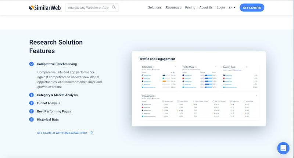Click the Analyse any Website or App field
294x158 pixels.
pos(88,7)
